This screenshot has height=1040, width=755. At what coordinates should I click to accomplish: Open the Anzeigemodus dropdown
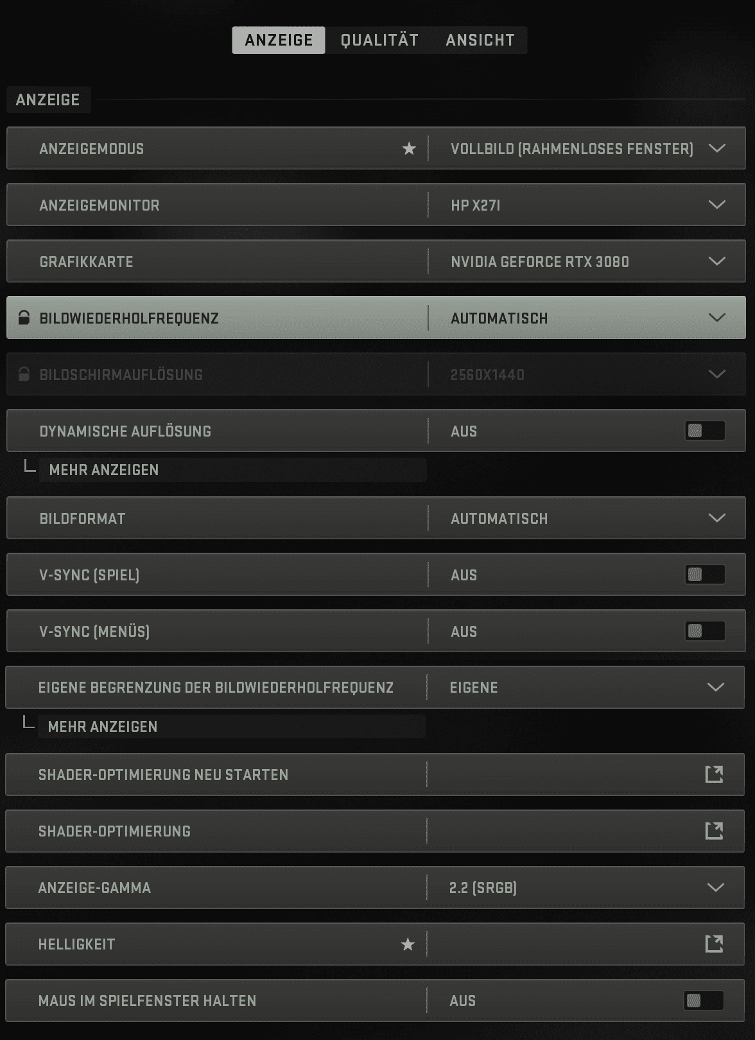click(x=716, y=149)
